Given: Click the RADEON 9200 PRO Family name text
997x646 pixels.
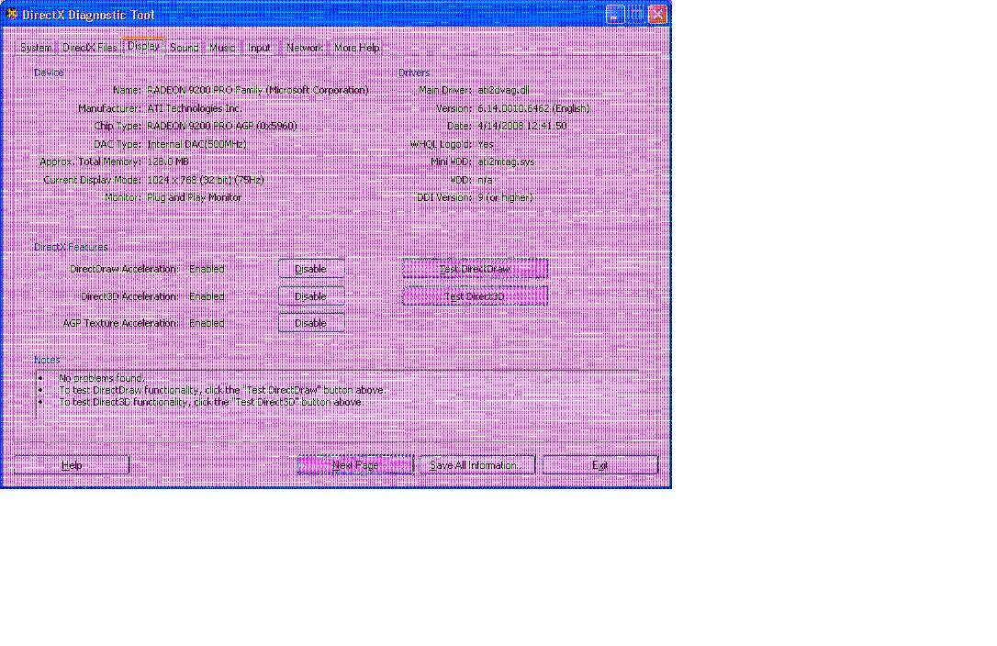Looking at the screenshot, I should click(258, 90).
